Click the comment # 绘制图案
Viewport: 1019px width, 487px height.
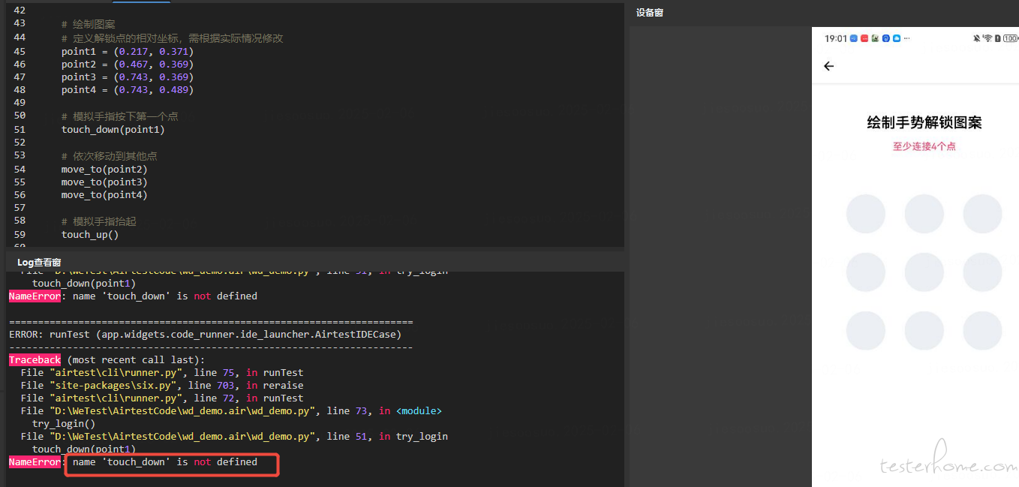pos(89,24)
